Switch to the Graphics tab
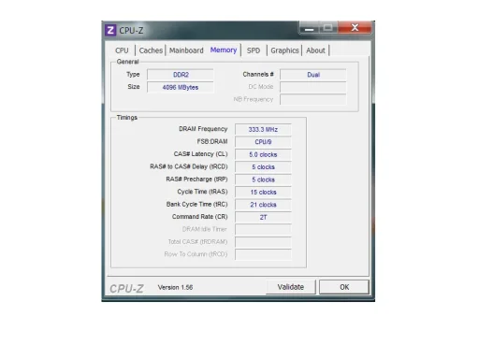Viewport: 479px width, 359px height. tap(284, 50)
